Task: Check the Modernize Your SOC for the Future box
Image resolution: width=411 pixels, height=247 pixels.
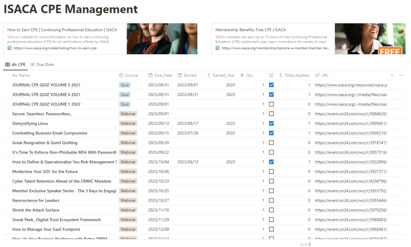Action: click(x=271, y=172)
